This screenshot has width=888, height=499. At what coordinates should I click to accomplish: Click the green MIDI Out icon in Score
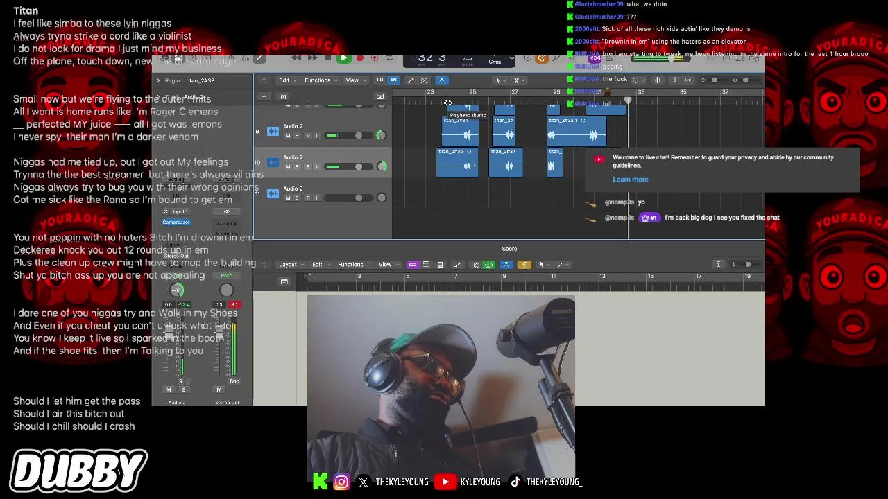(x=488, y=264)
